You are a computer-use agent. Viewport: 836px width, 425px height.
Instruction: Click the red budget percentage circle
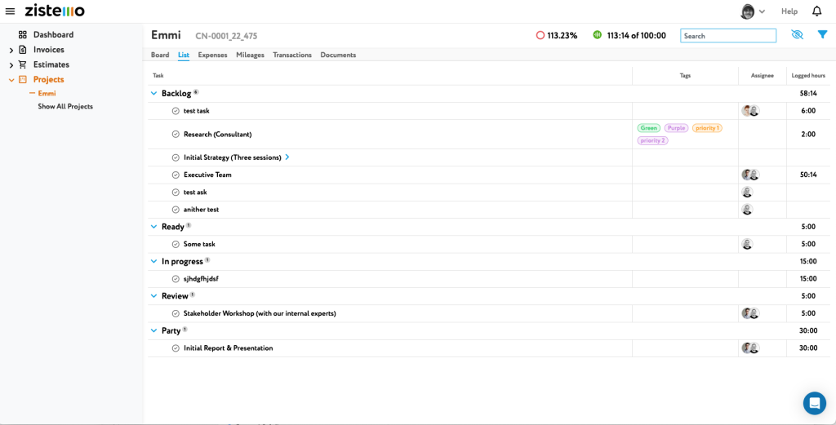point(540,36)
